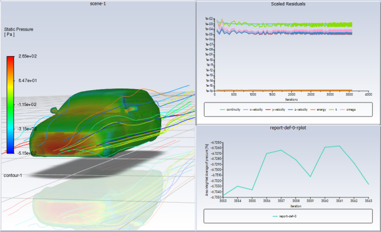Screen dimensions: 381x232
Task: Click the 3556 iteration tick
Action: 267,201
